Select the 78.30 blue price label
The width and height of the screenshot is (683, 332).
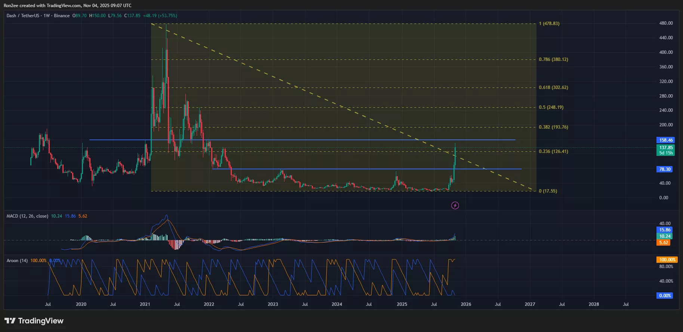point(665,169)
